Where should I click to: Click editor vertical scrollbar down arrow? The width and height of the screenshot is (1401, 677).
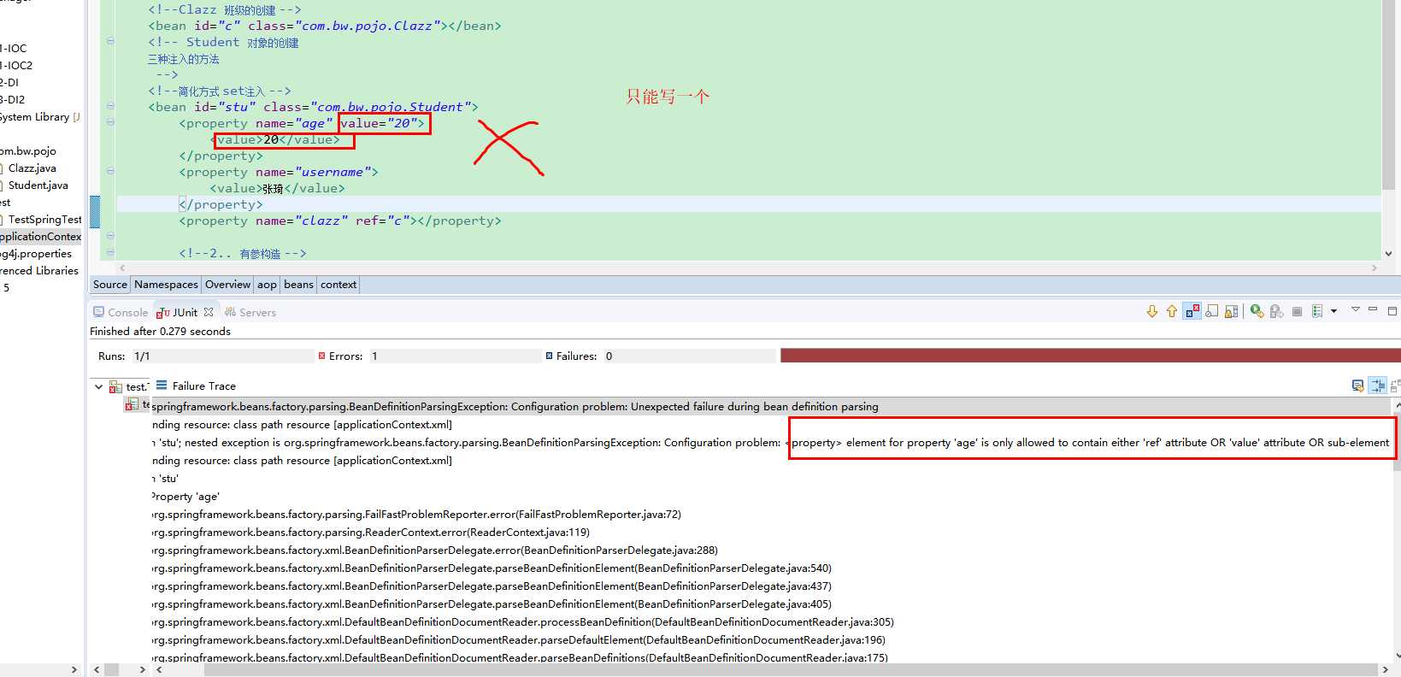[x=1388, y=253]
